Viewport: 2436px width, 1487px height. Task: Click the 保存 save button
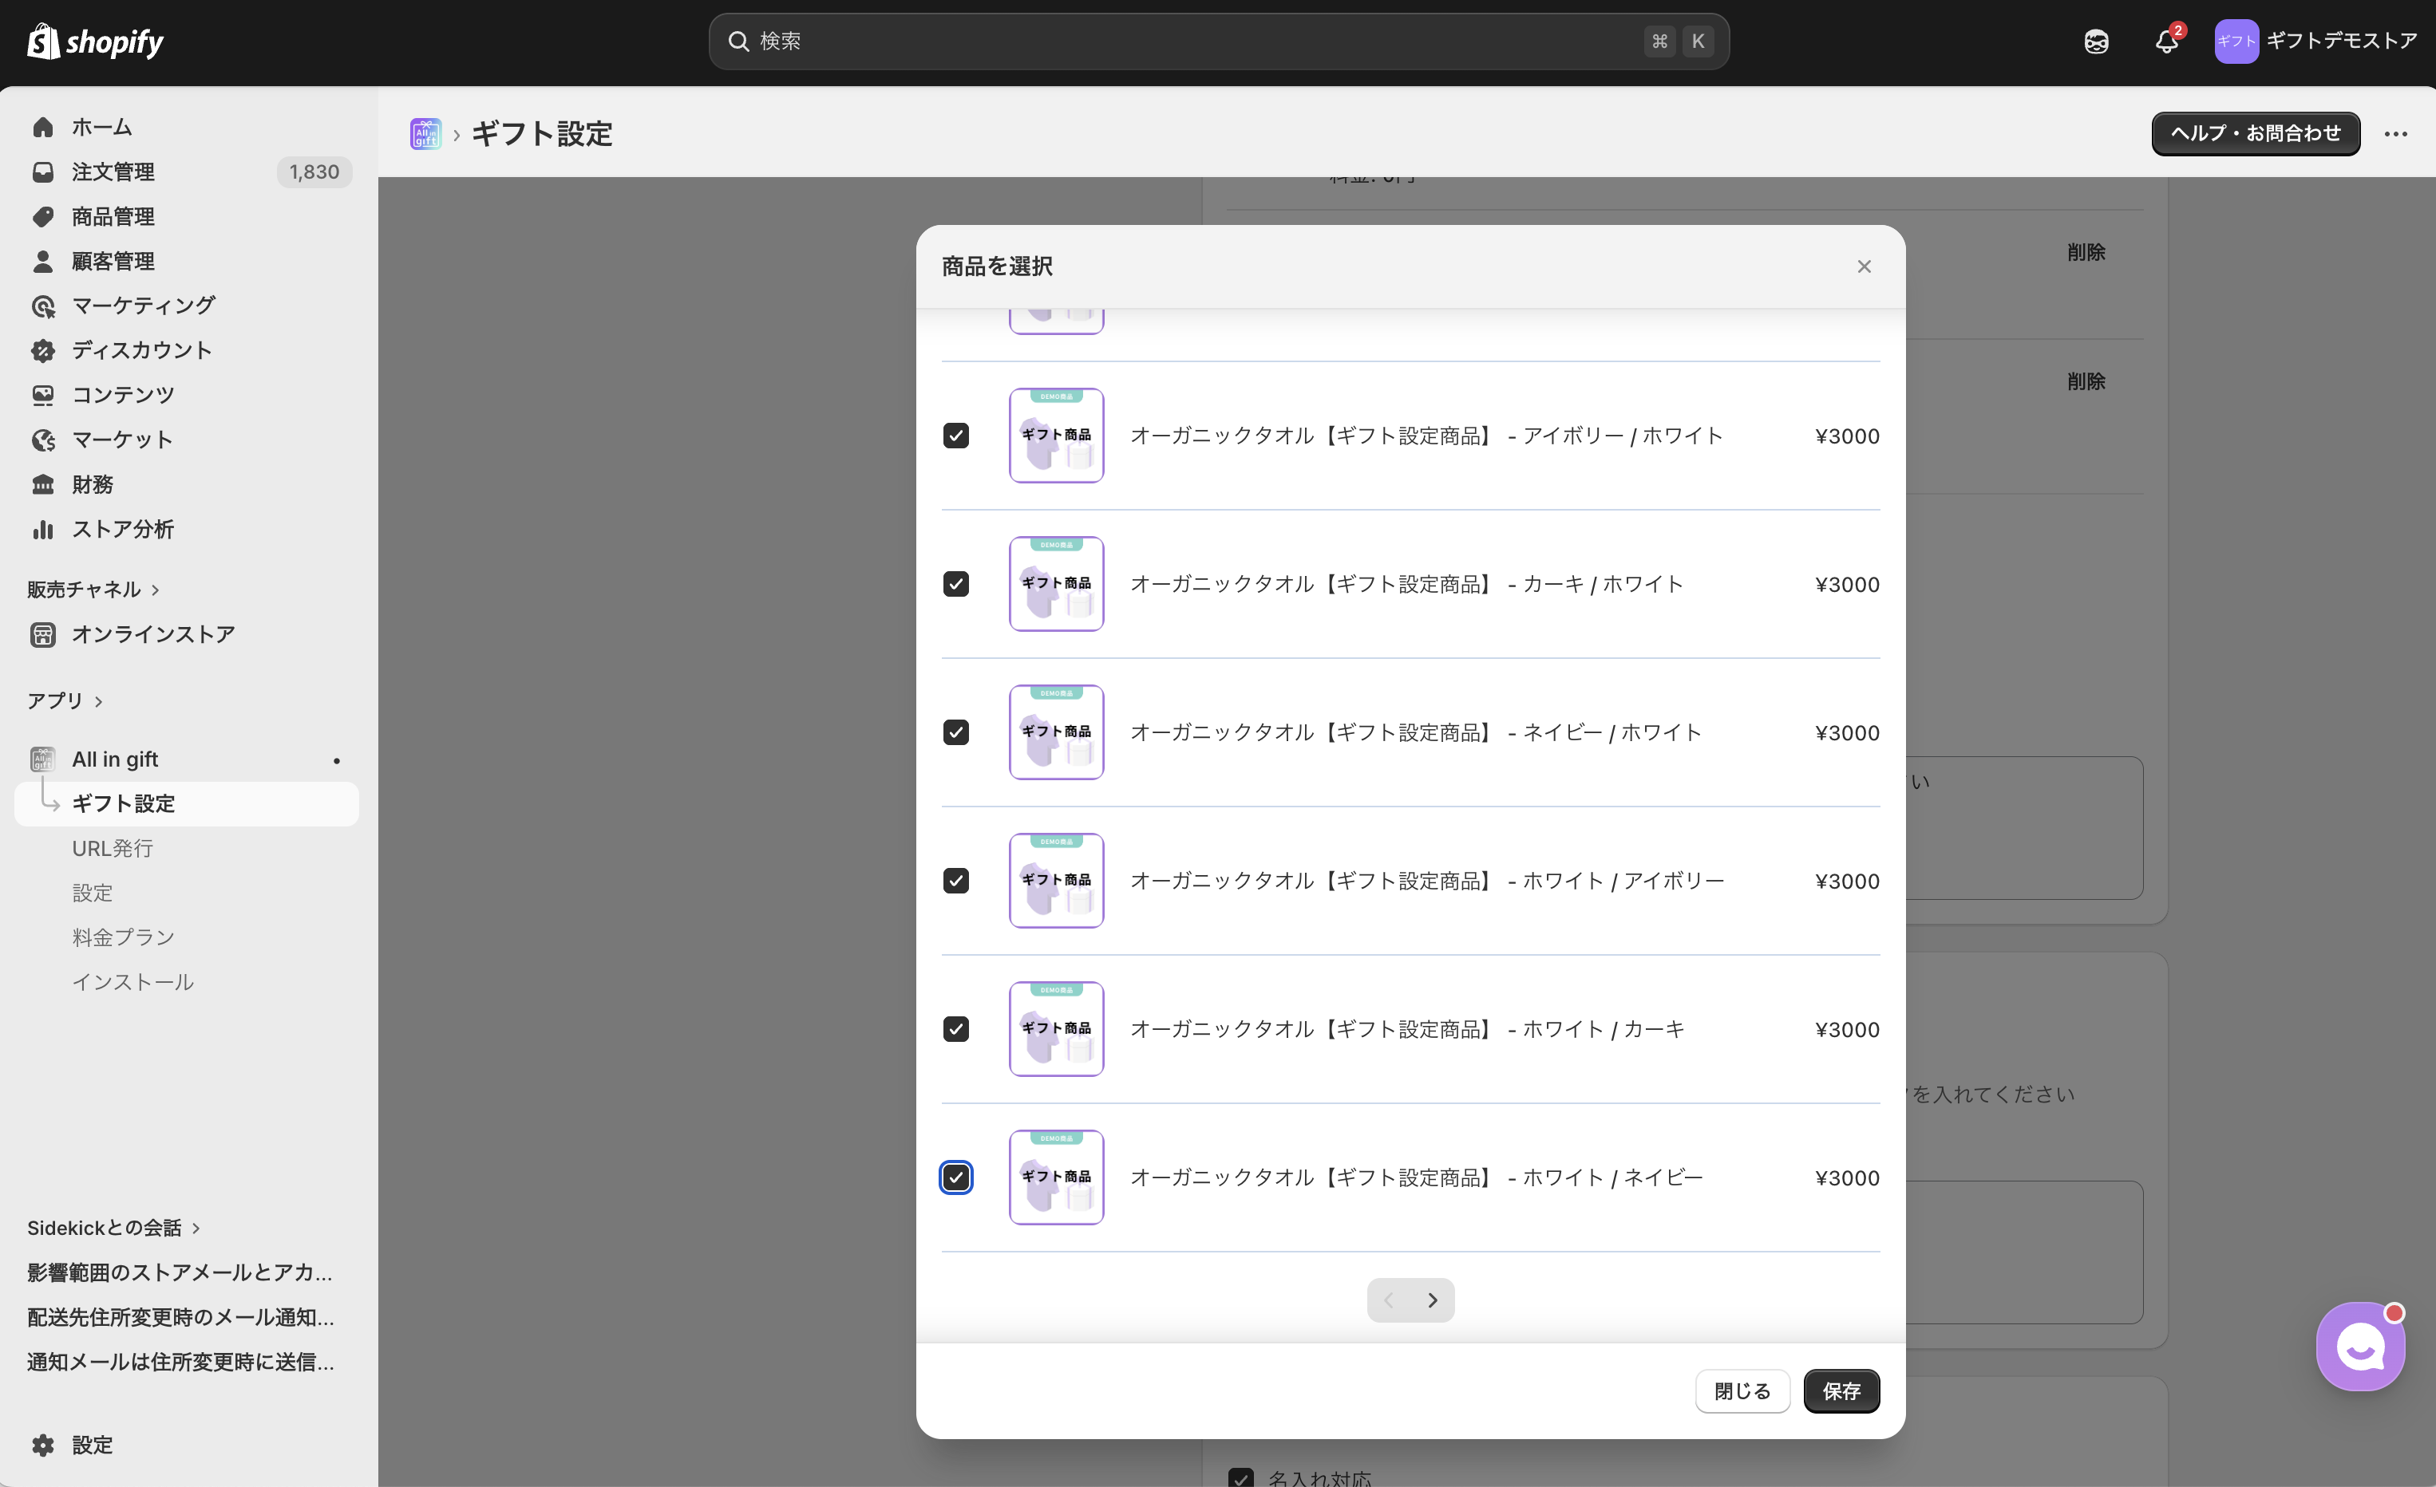click(x=1841, y=1391)
